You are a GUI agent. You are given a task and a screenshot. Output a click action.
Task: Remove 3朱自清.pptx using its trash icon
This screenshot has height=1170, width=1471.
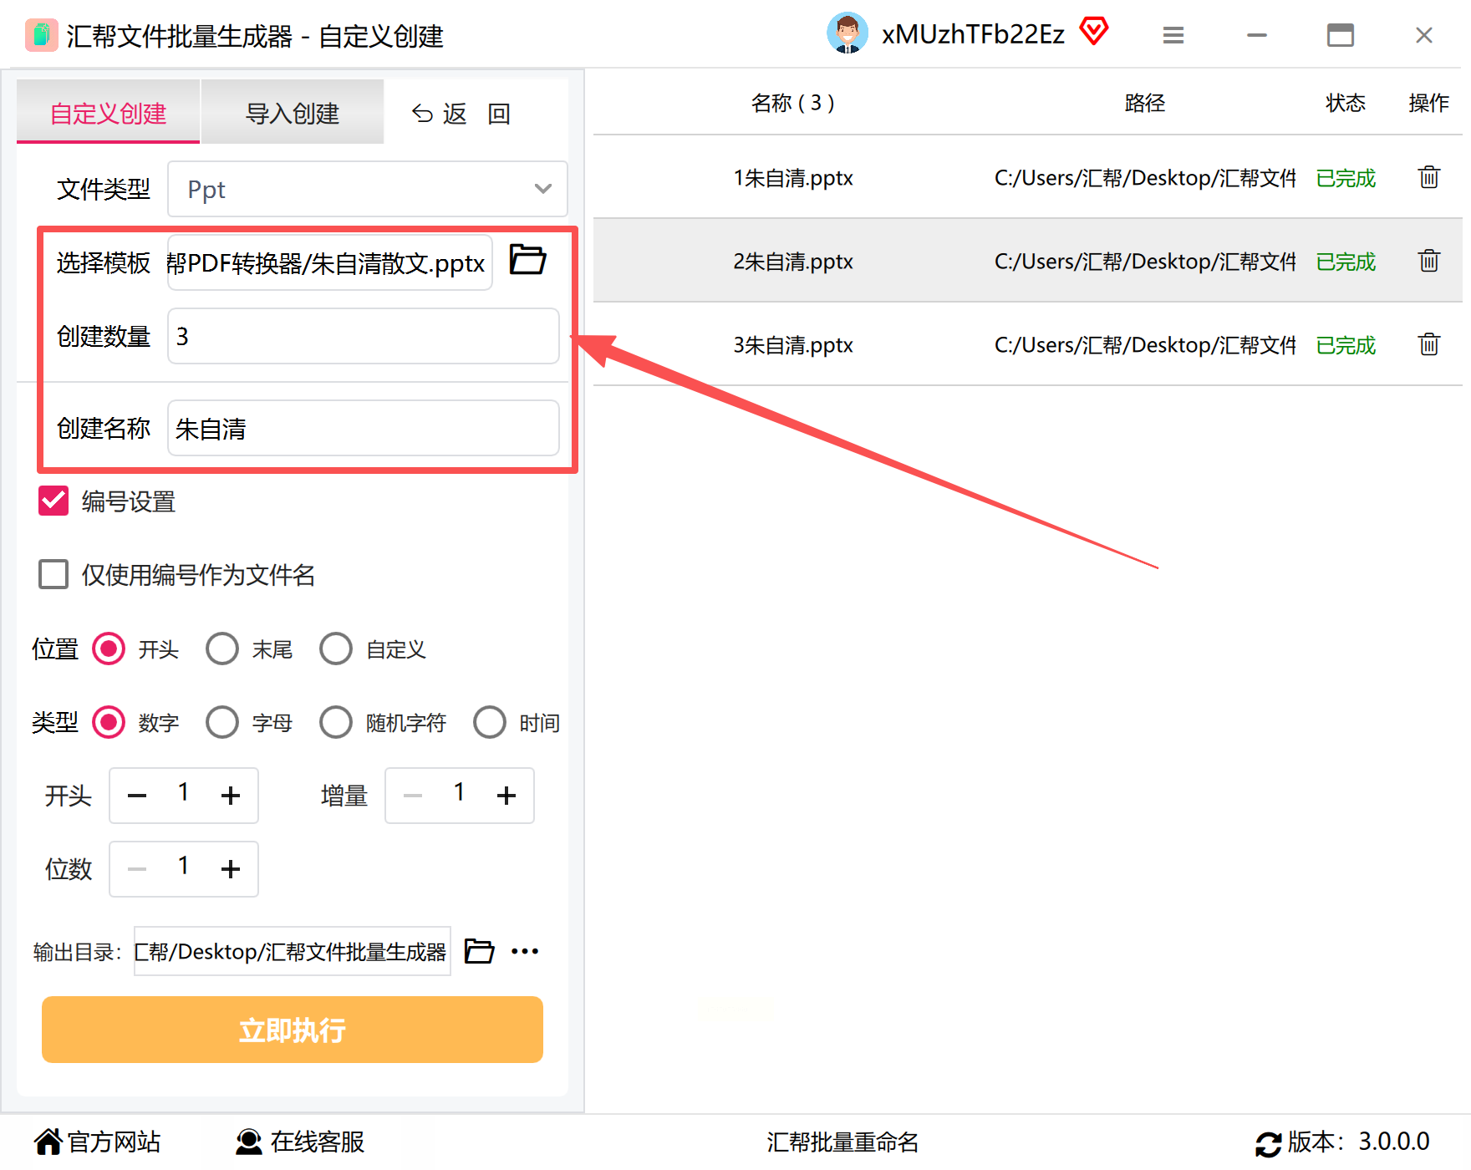pos(1428,344)
